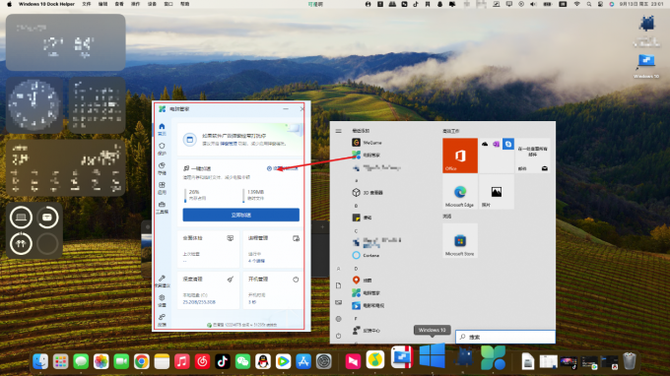670x376 pixels.
Task: Open Finder from the Dock
Action: click(40, 361)
